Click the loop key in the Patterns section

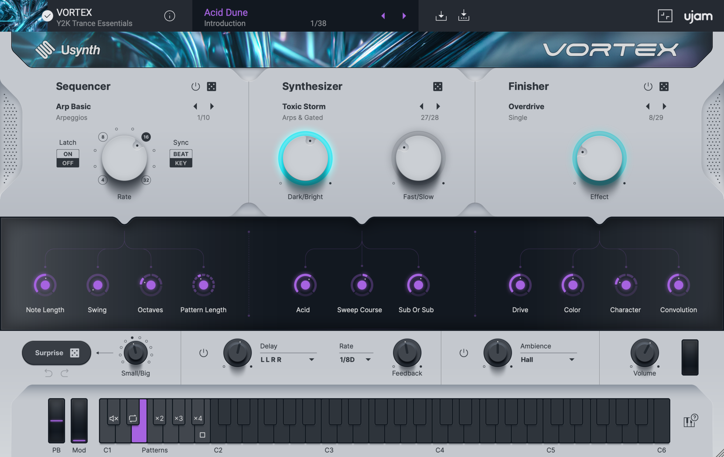tap(132, 418)
